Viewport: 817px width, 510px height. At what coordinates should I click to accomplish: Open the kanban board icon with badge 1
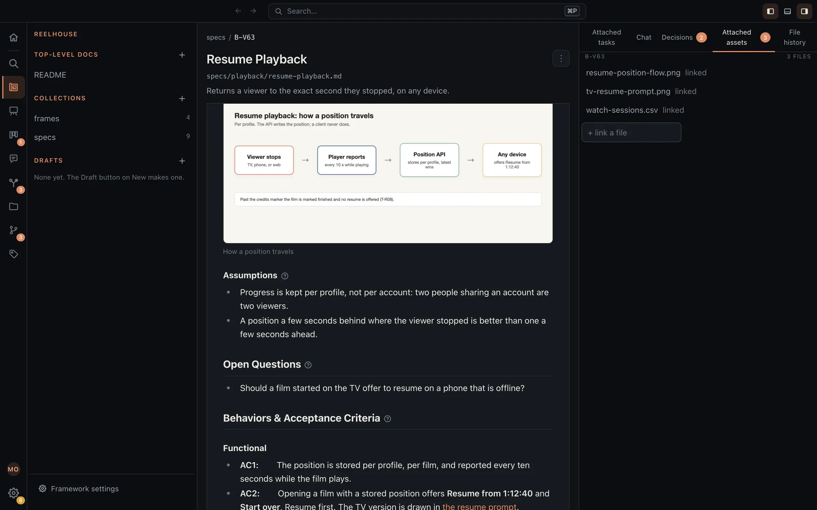tap(13, 135)
